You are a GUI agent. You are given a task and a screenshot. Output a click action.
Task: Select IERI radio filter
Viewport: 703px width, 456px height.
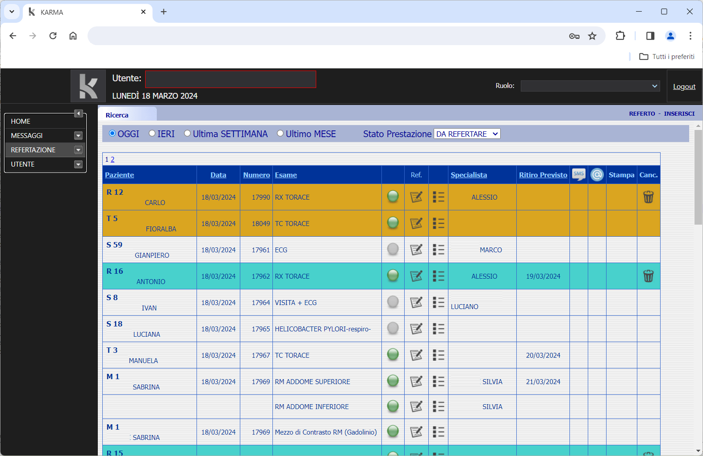pyautogui.click(x=152, y=133)
